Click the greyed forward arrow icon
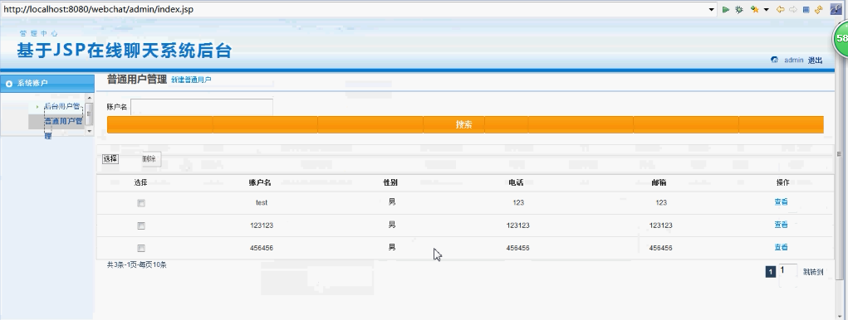The height and width of the screenshot is (320, 848). pos(793,9)
